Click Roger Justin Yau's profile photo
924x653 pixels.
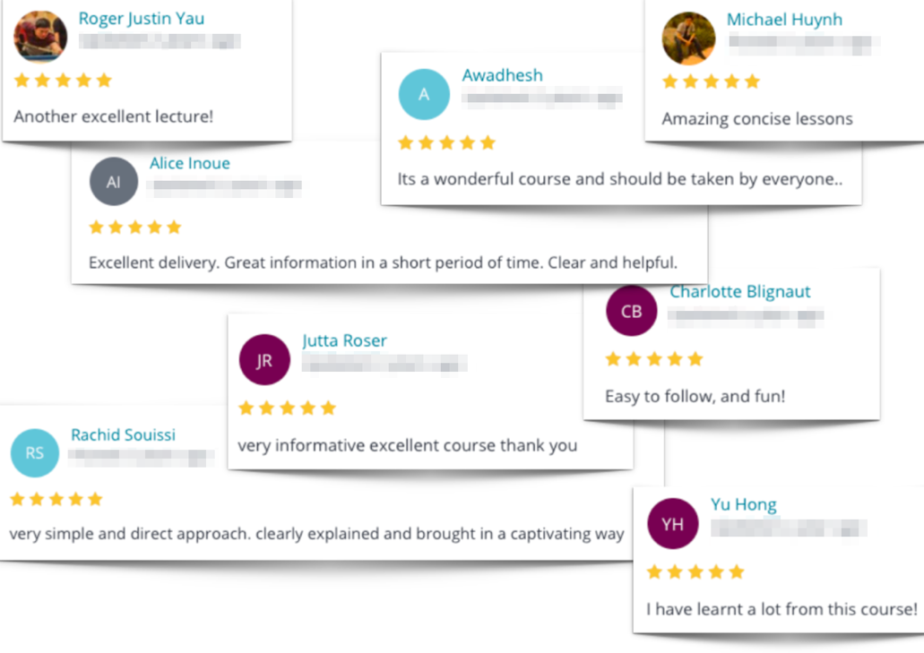[40, 36]
